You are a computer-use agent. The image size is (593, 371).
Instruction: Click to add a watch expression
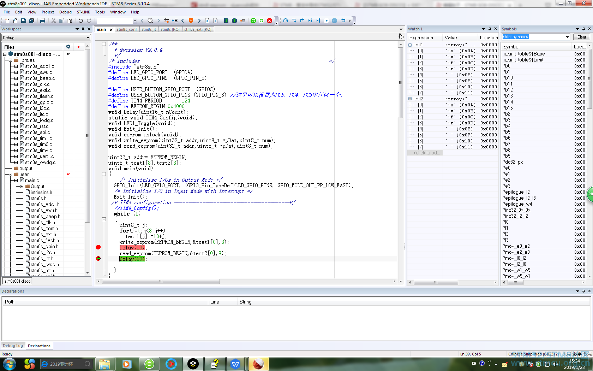click(x=425, y=153)
